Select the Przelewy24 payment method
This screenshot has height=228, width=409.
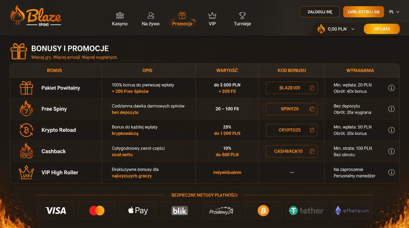tap(221, 210)
